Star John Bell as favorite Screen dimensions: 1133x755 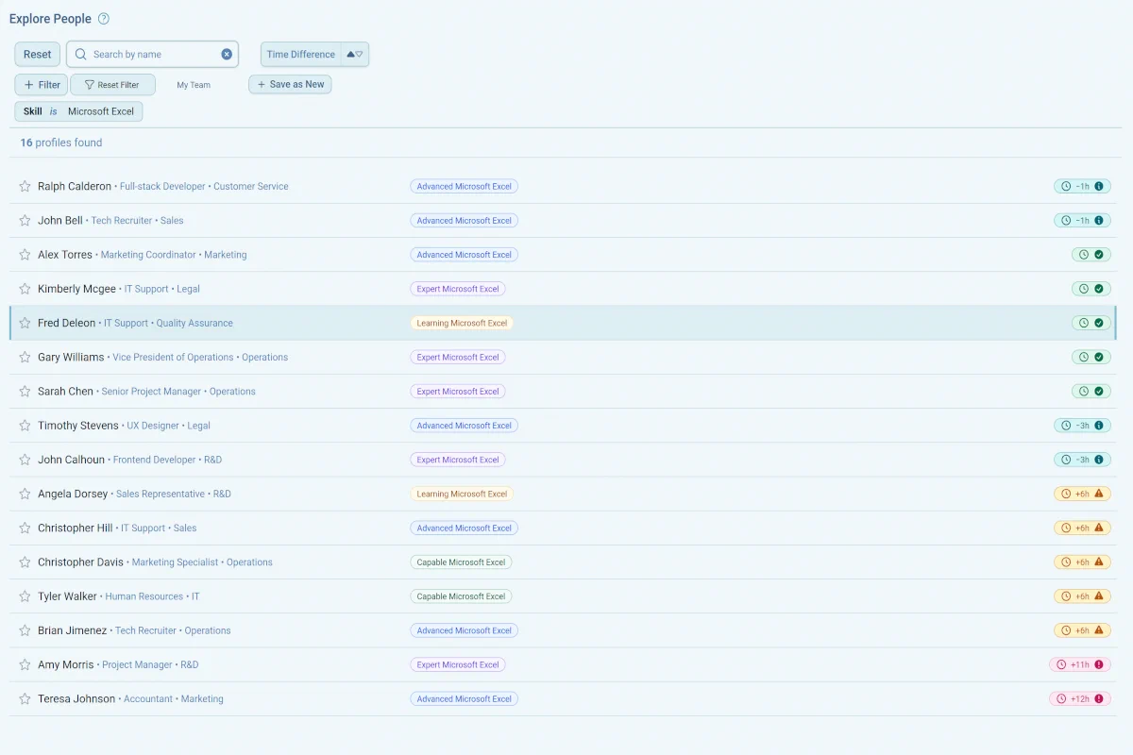(25, 221)
